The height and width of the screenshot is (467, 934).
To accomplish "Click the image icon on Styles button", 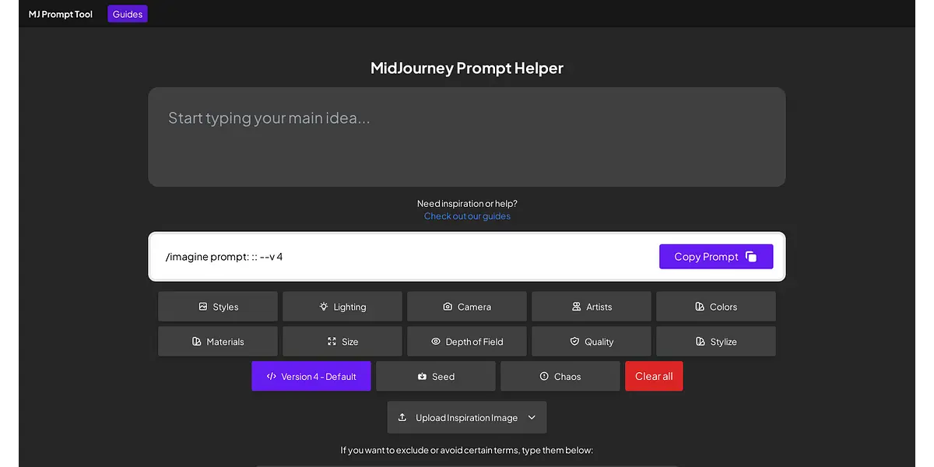I will pos(203,307).
